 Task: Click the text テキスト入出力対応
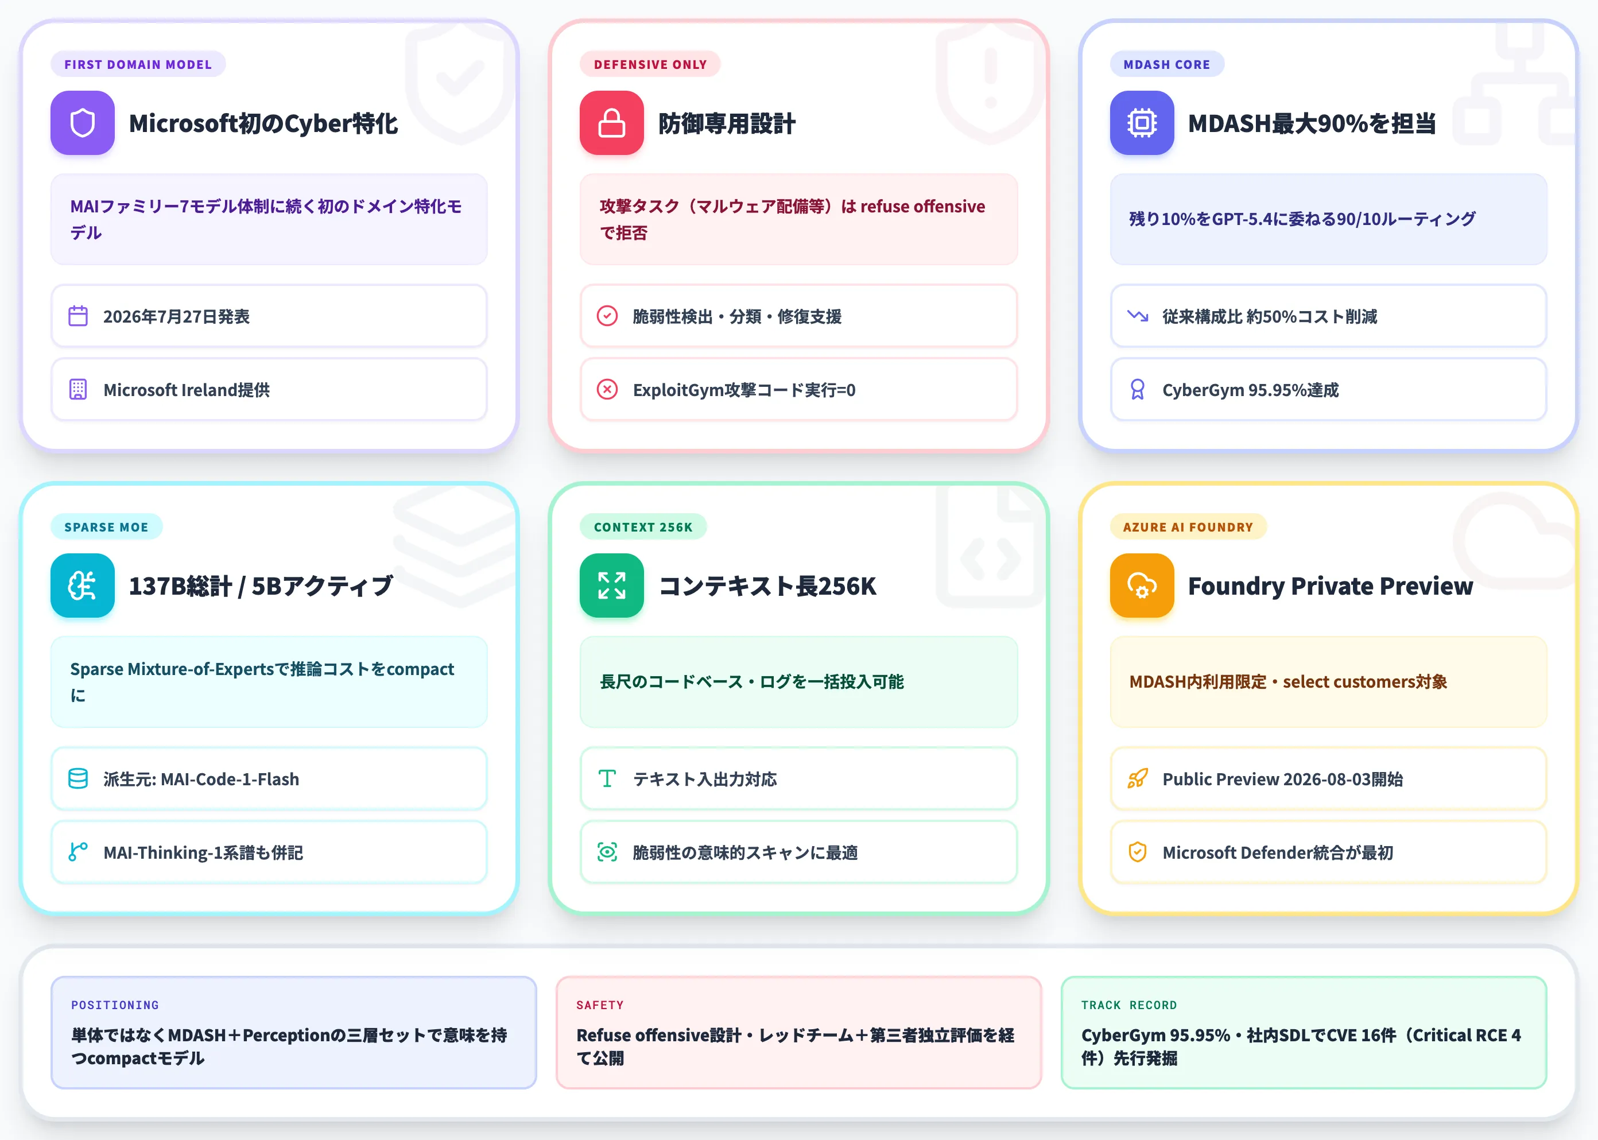point(705,779)
